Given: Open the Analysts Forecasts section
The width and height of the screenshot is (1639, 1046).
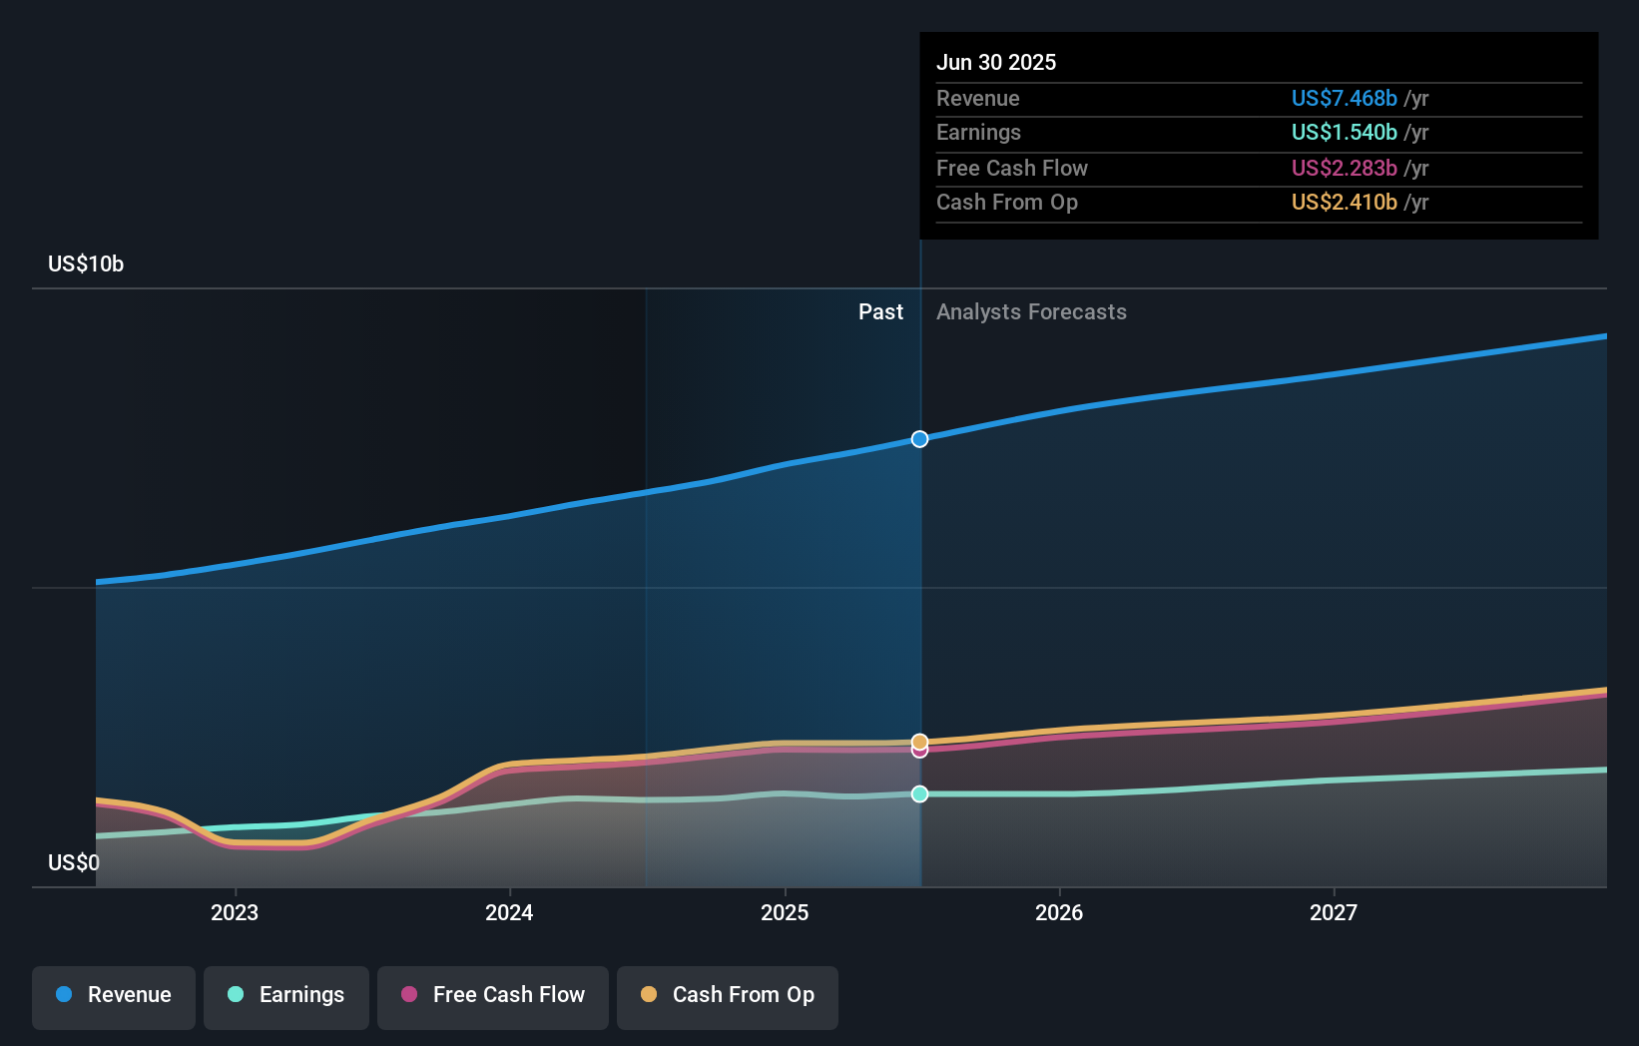Looking at the screenshot, I should tap(1031, 312).
